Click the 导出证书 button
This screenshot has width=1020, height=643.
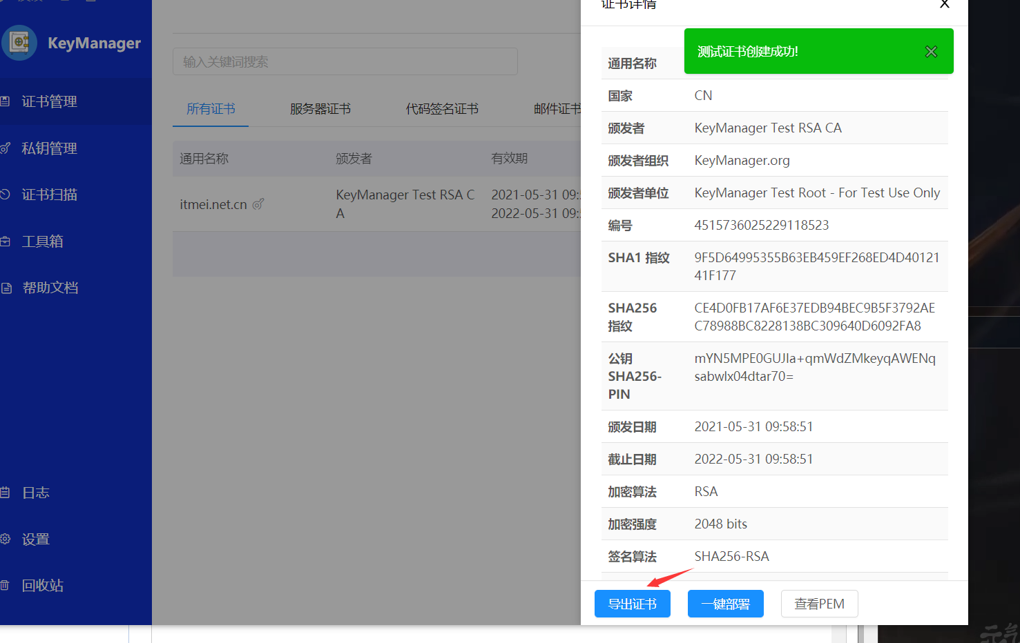click(633, 604)
